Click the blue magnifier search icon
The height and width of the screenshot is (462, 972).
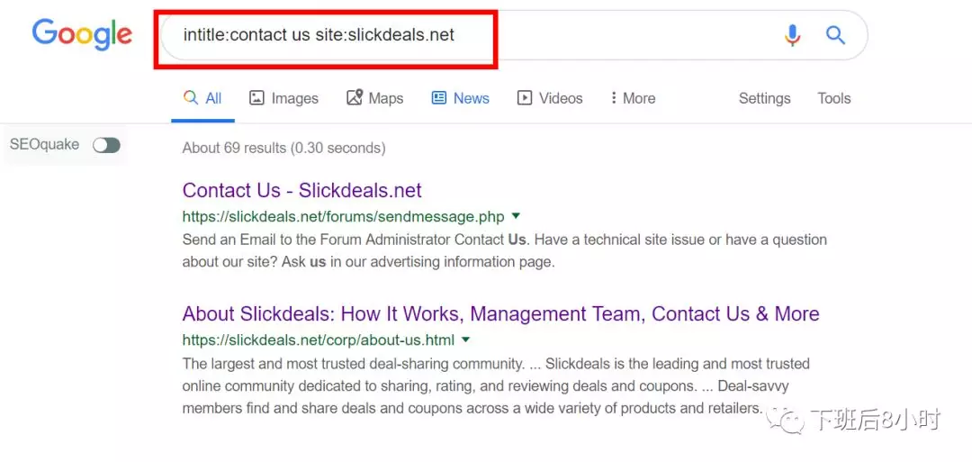coord(835,36)
